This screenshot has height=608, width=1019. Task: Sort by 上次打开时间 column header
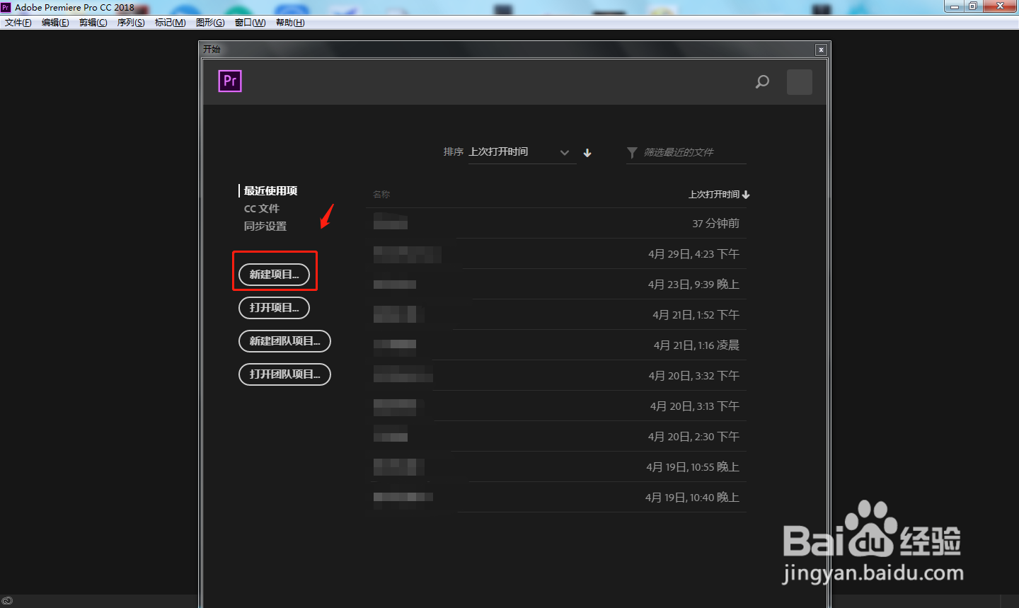[719, 195]
